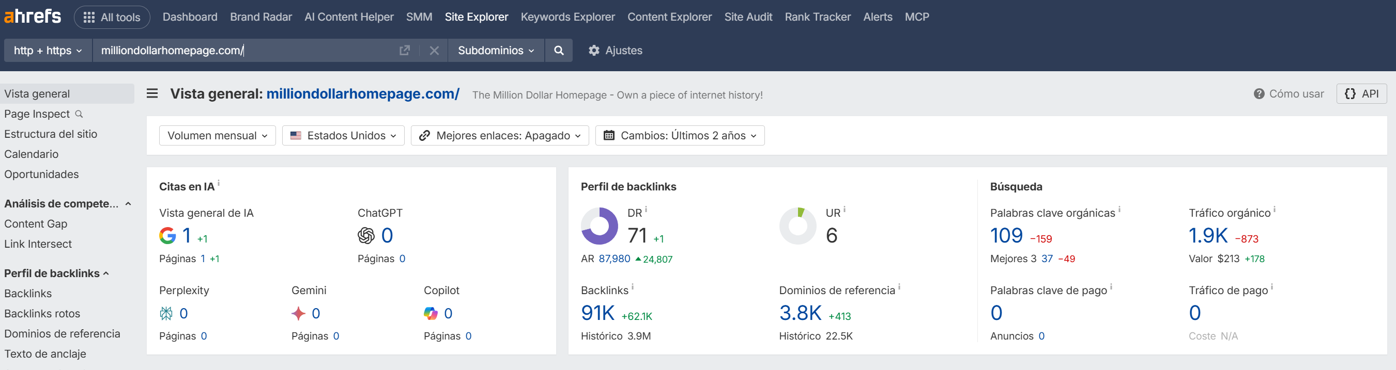Open Ajustes settings gear
This screenshot has width=1396, height=370.
pos(615,50)
